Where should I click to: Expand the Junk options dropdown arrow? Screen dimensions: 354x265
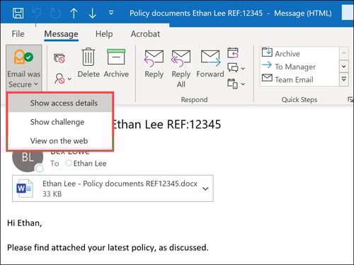pos(69,79)
